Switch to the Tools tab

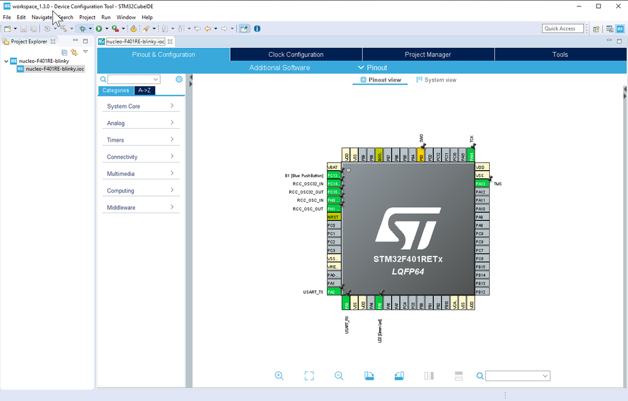tap(560, 55)
